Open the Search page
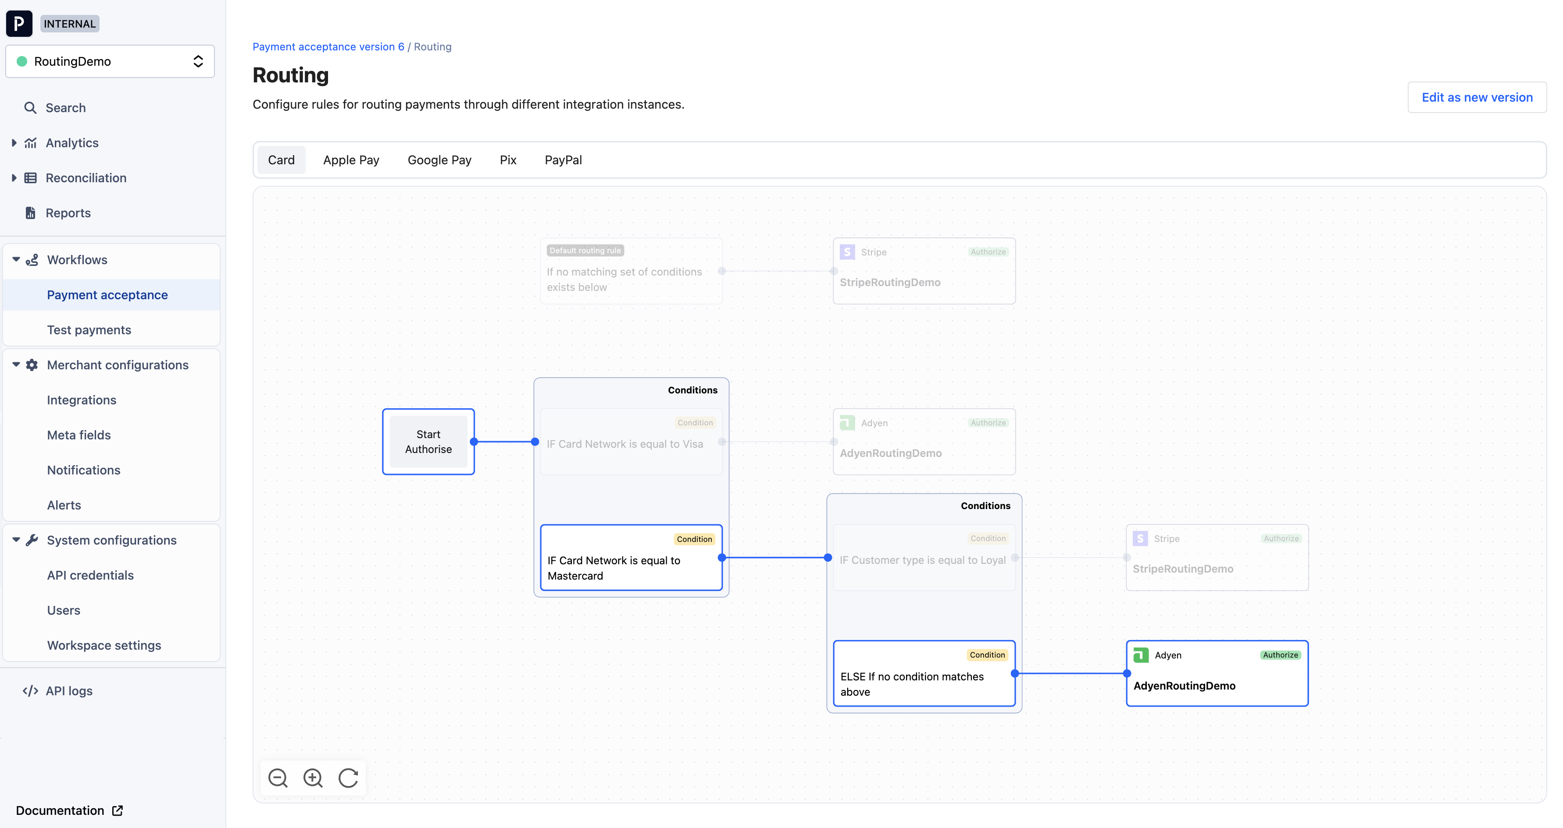This screenshot has height=828, width=1563. coord(65,108)
